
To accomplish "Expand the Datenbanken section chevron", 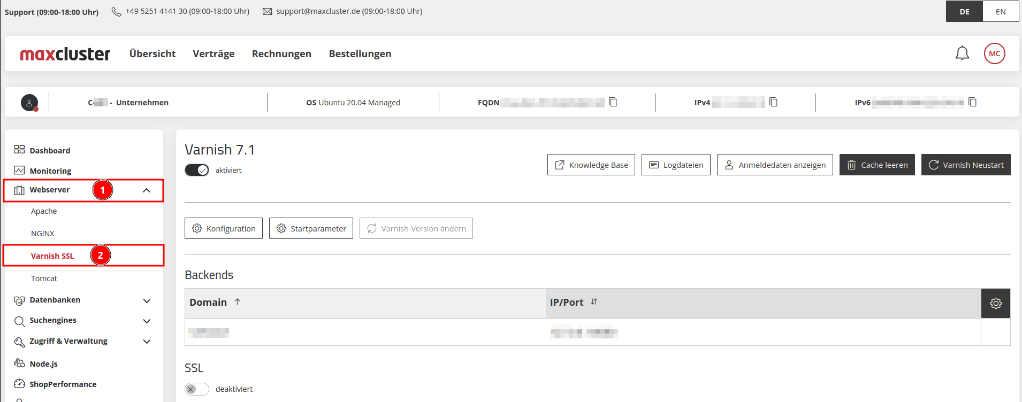I will (x=147, y=301).
